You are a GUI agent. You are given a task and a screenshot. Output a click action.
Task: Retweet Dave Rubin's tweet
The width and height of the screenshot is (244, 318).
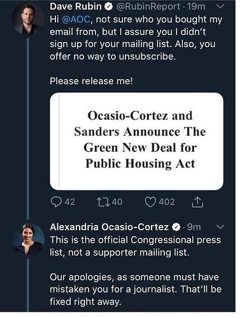click(103, 202)
